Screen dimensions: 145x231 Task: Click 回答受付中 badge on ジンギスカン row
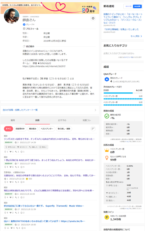click(8, 142)
